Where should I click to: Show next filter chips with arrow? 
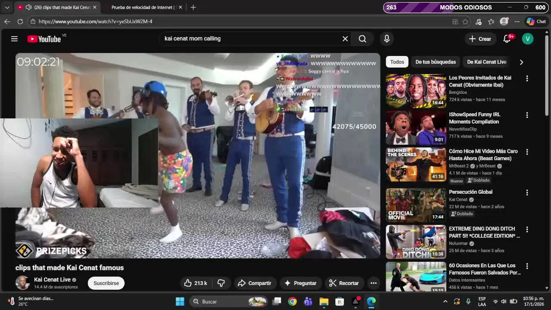(x=521, y=62)
